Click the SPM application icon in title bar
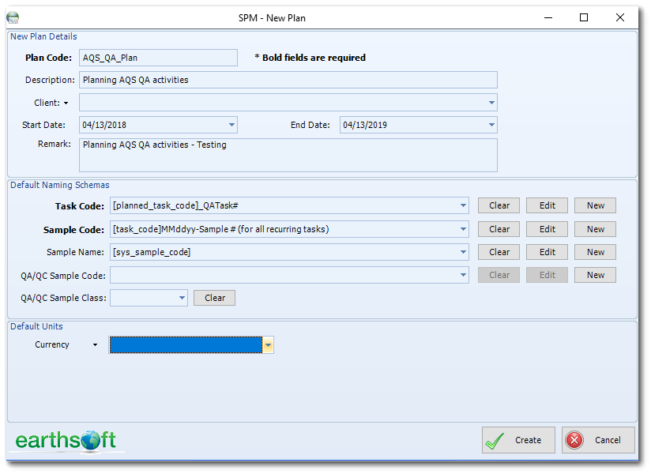The height and width of the screenshot is (474, 651). (x=13, y=17)
